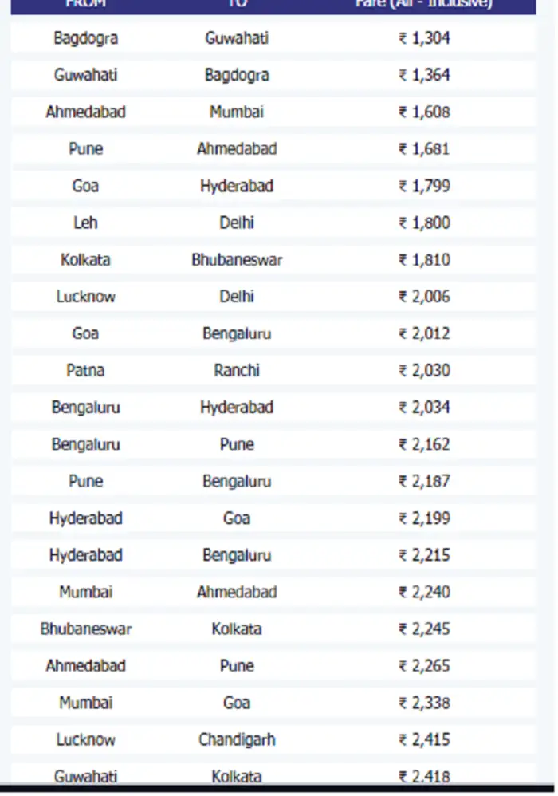Image resolution: width=558 pixels, height=796 pixels.
Task: Select the ₹ 1,681 fare from Pune
Action: [x=424, y=149]
